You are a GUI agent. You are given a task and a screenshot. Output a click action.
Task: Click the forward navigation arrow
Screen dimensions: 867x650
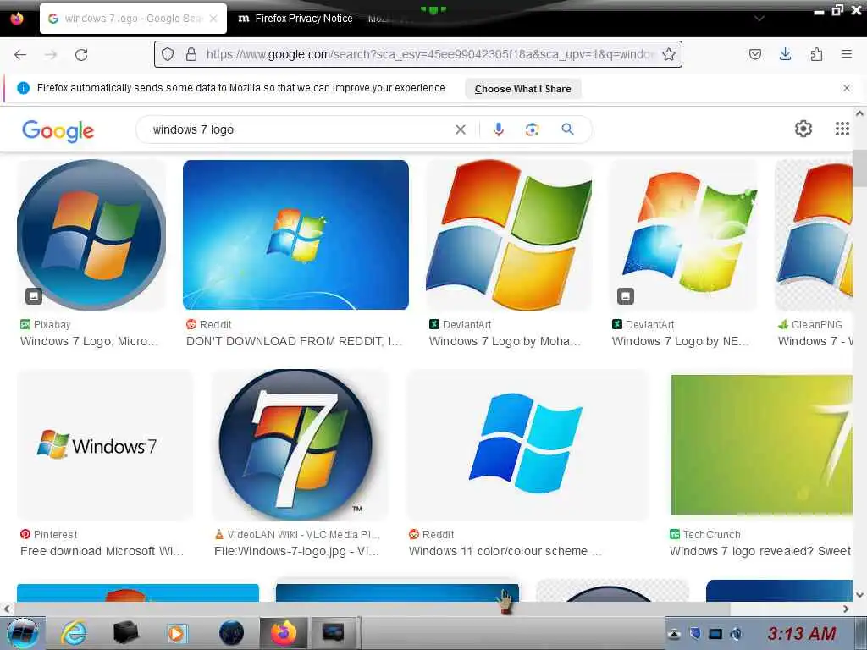pyautogui.click(x=51, y=55)
